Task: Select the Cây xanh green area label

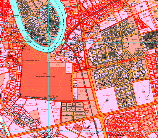Action: click(x=134, y=40)
